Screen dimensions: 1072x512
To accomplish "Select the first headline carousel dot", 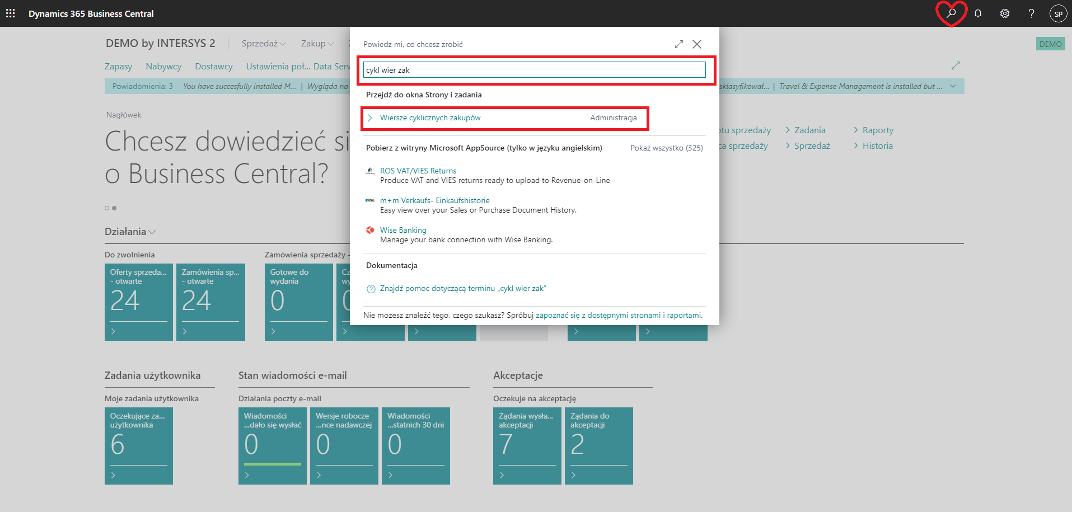I will pyautogui.click(x=107, y=208).
